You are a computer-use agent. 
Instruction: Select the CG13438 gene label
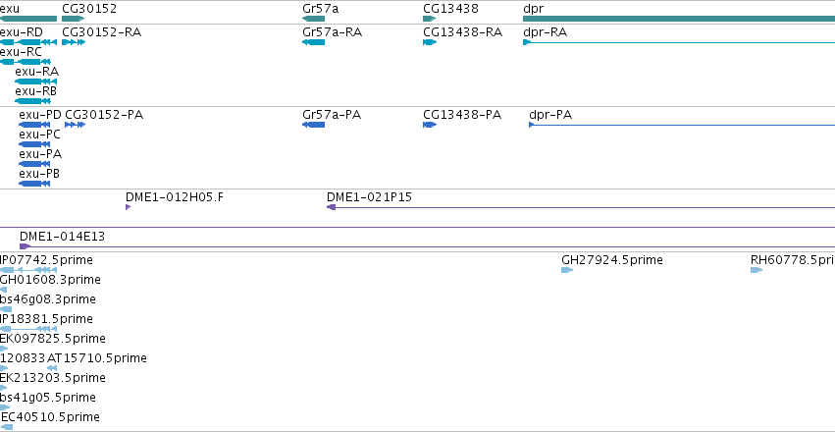[450, 9]
